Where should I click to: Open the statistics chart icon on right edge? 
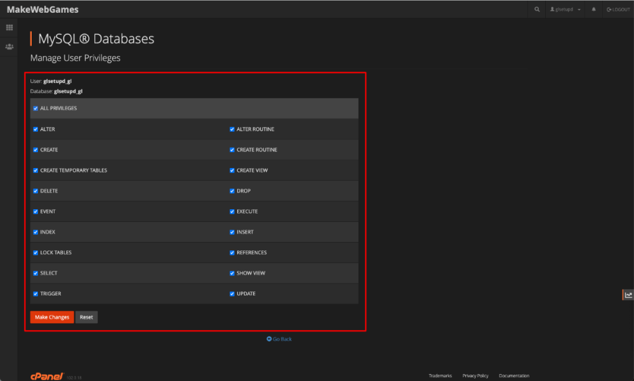[x=628, y=295]
